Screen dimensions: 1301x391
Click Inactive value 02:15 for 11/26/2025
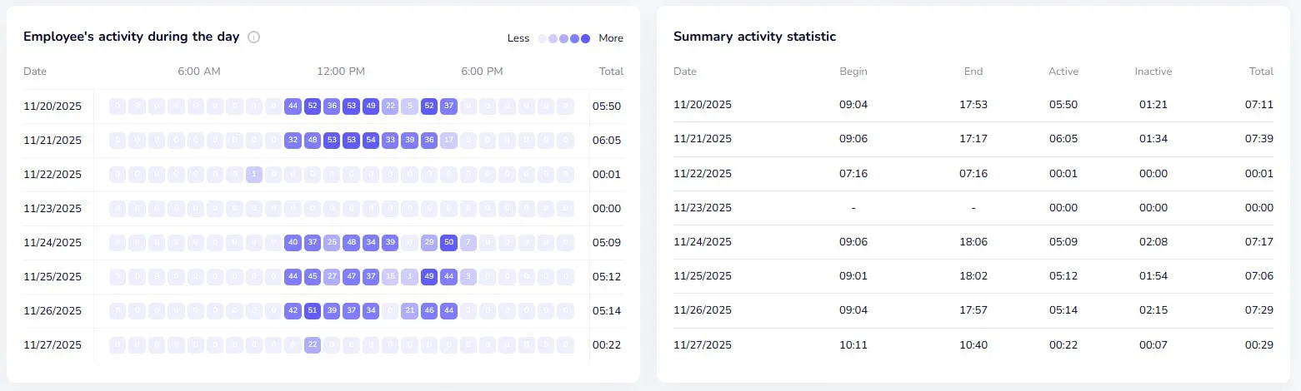pyautogui.click(x=1153, y=310)
